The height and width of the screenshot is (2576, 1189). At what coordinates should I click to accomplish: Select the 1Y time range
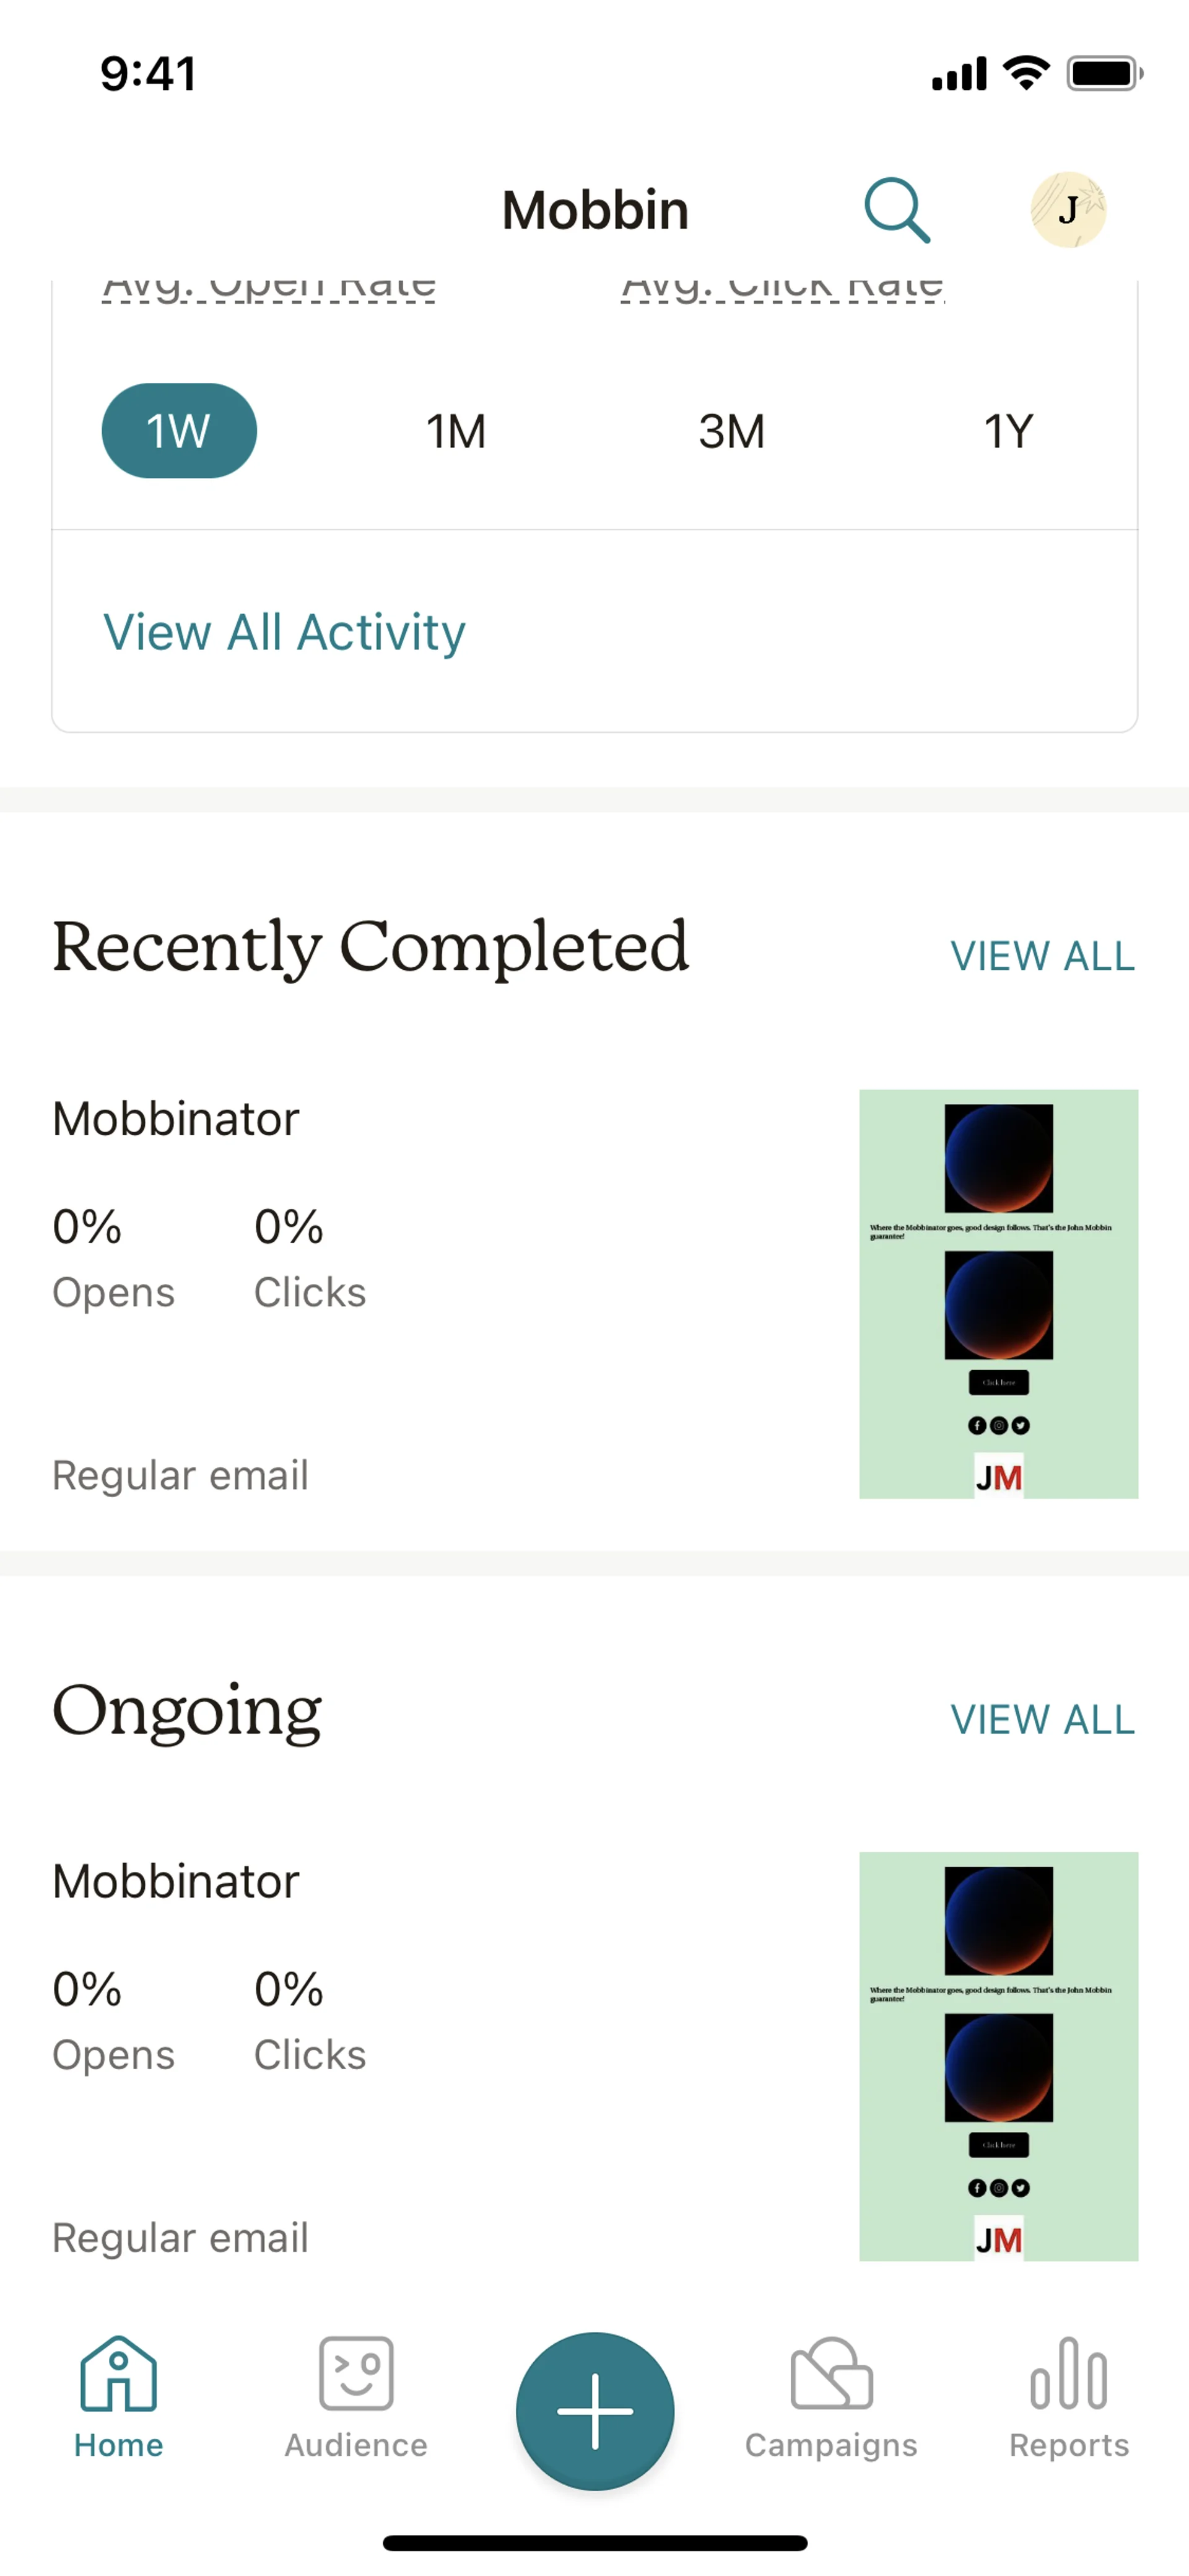click(1007, 431)
